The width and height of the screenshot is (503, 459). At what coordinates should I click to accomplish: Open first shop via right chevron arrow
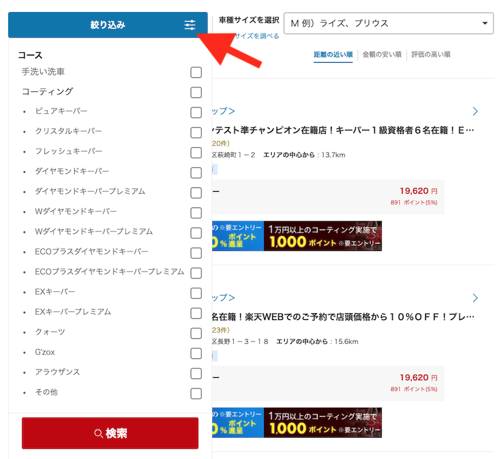click(475, 111)
